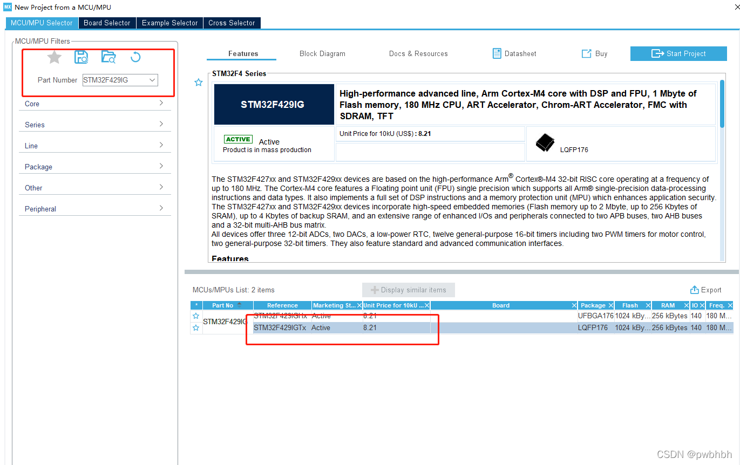Switch to the MCU/MPU Selector tab
The width and height of the screenshot is (740, 465).
42,23
